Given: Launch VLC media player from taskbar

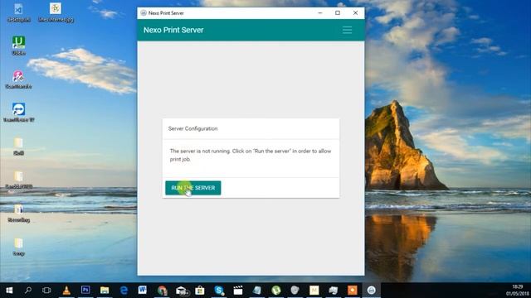Looking at the screenshot, I should pos(66,291).
